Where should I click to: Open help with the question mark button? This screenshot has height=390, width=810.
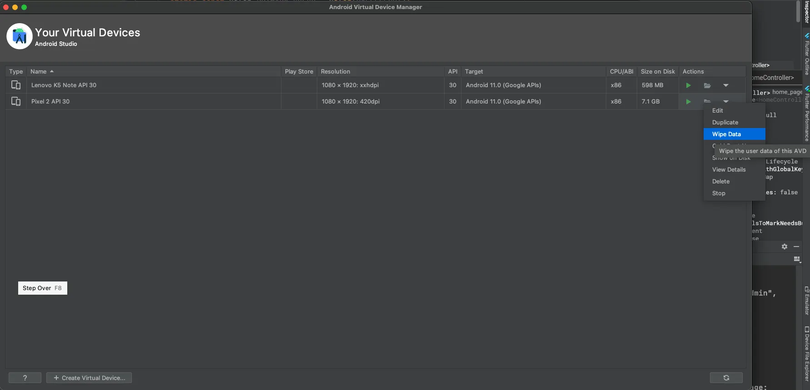pyautogui.click(x=25, y=378)
